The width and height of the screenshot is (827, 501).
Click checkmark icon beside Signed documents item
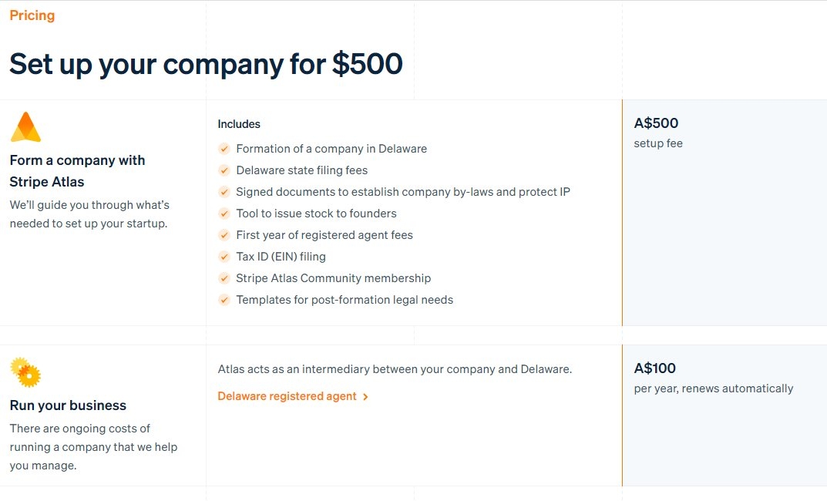(224, 192)
